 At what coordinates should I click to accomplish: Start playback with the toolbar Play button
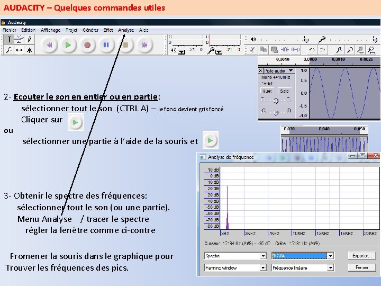tap(68, 45)
